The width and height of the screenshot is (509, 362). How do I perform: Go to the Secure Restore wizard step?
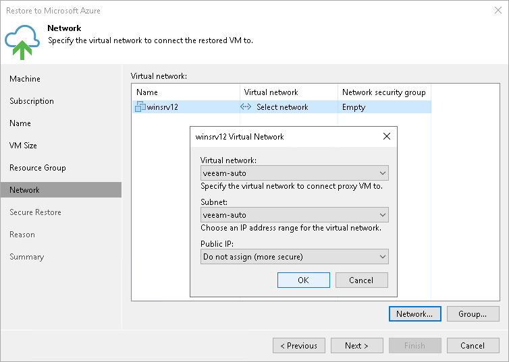point(35,212)
